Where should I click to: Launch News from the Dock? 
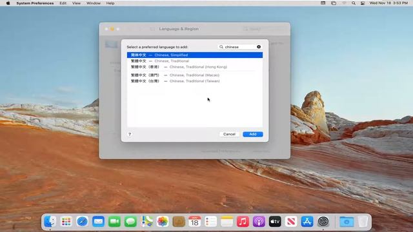pos(291,222)
